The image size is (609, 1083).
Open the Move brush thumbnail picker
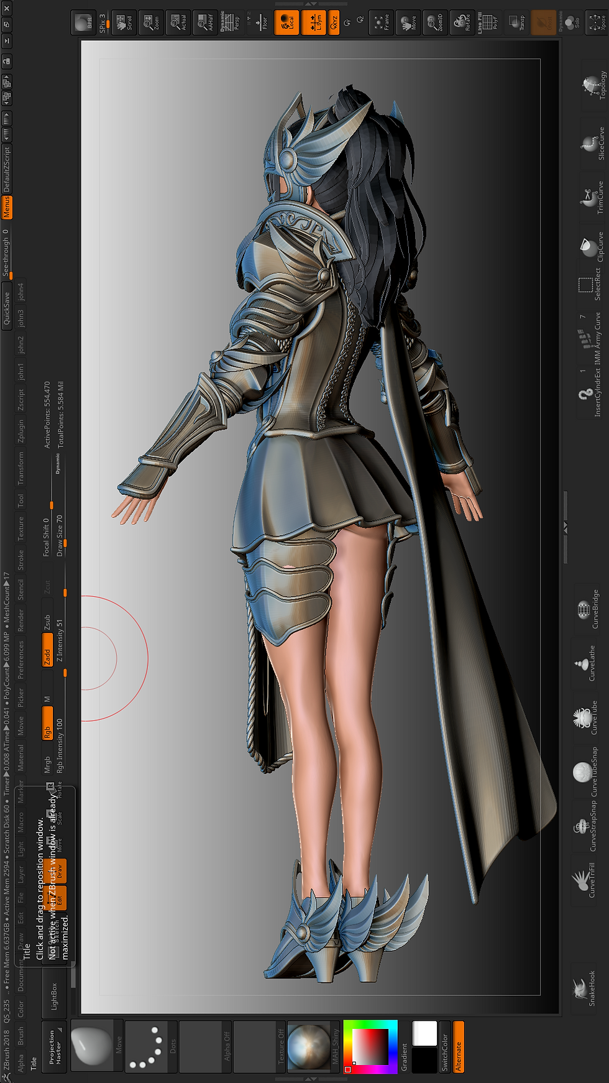pyautogui.click(x=97, y=1046)
